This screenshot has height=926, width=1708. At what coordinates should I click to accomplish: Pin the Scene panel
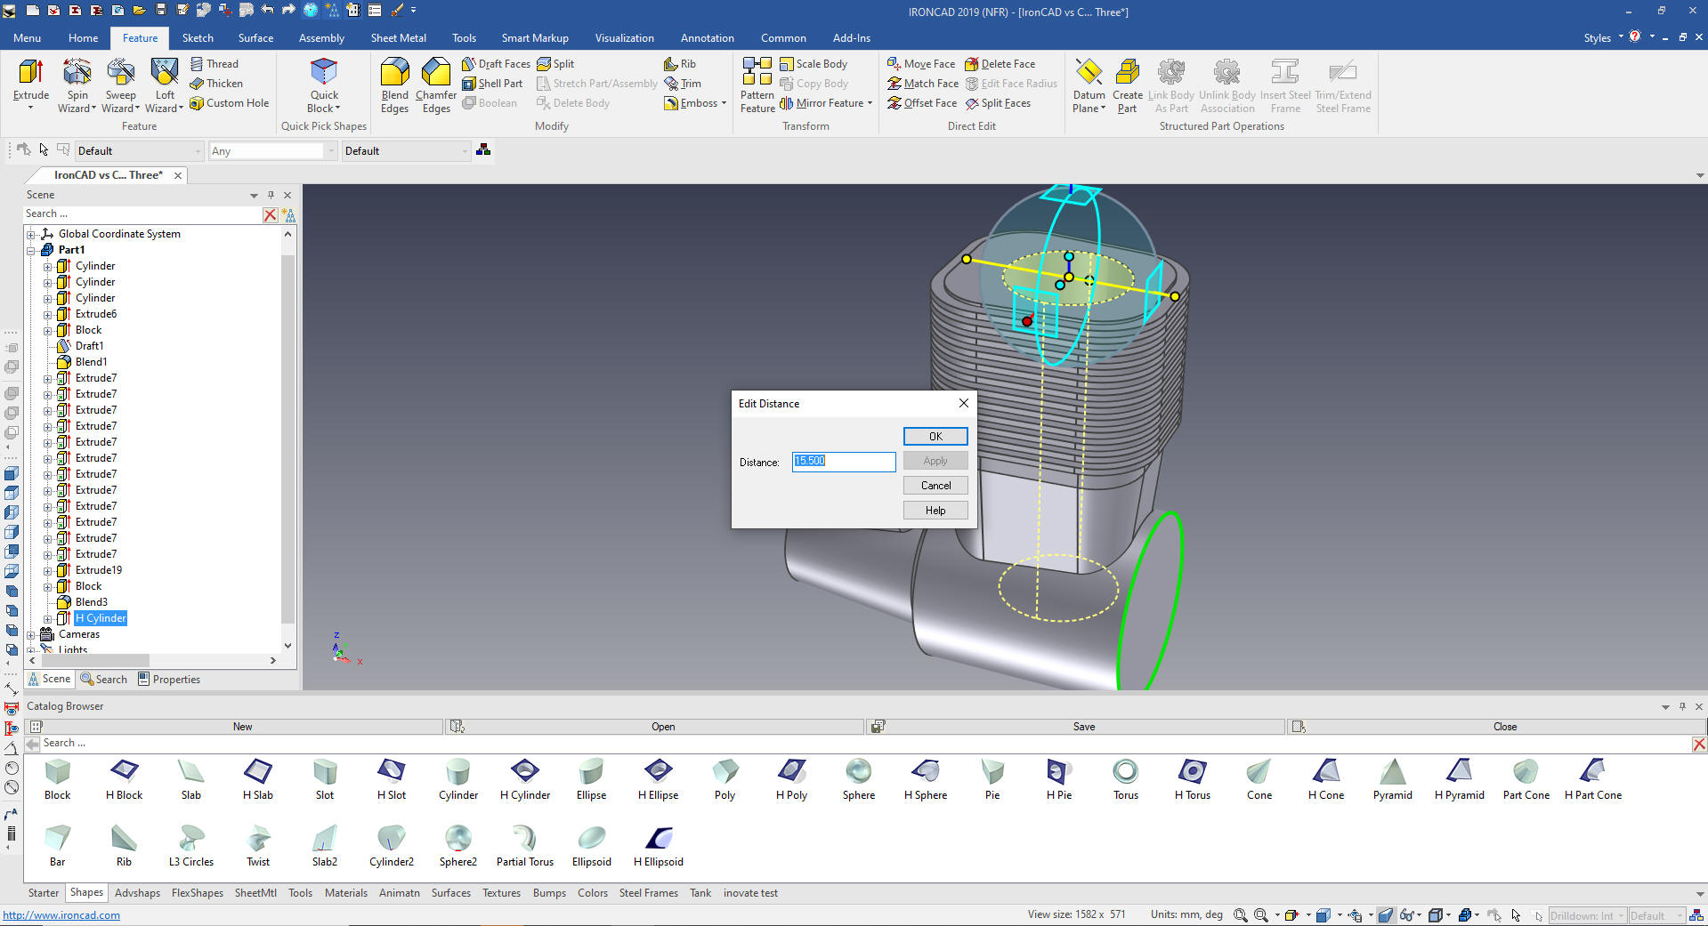pyautogui.click(x=271, y=195)
